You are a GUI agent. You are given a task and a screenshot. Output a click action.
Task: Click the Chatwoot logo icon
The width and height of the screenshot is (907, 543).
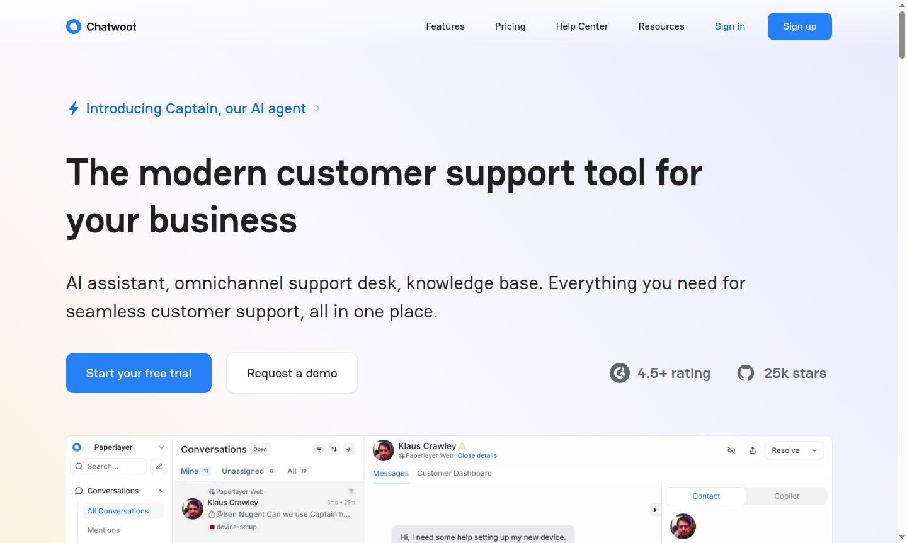tap(74, 26)
